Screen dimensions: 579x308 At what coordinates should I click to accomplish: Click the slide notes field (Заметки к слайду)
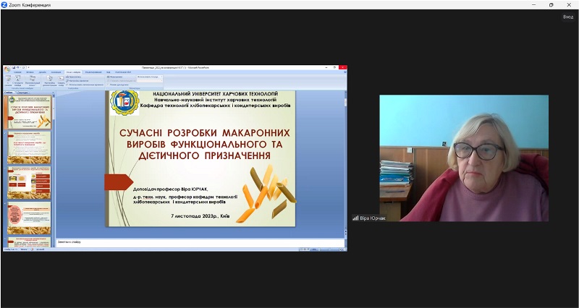pos(200,243)
